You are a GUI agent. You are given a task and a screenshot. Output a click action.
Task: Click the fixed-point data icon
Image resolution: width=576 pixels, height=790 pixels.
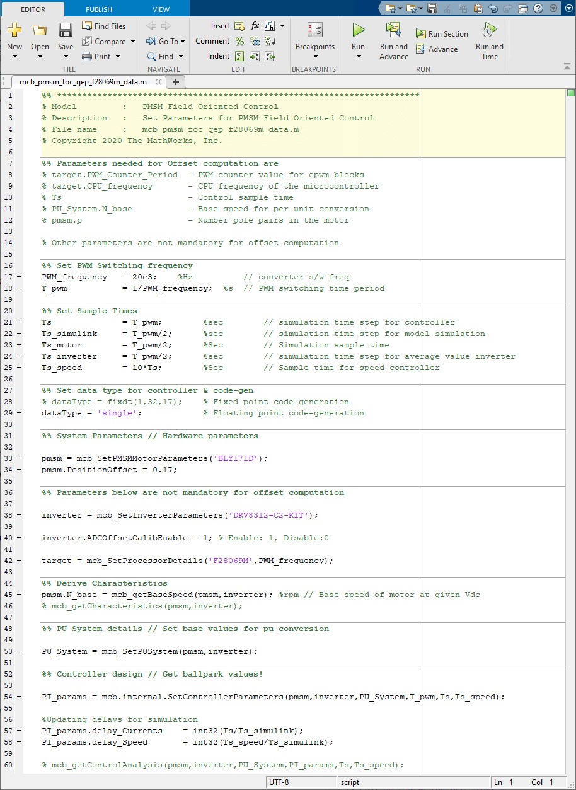270,26
